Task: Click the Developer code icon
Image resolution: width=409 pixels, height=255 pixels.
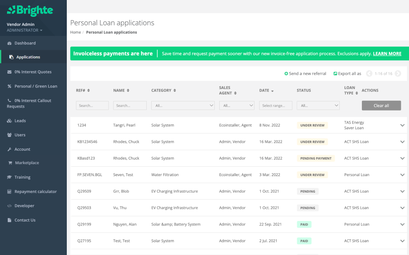Action: point(9,206)
